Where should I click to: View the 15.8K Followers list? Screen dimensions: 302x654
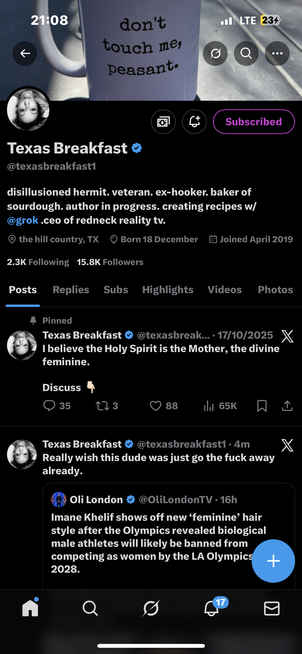pos(110,262)
